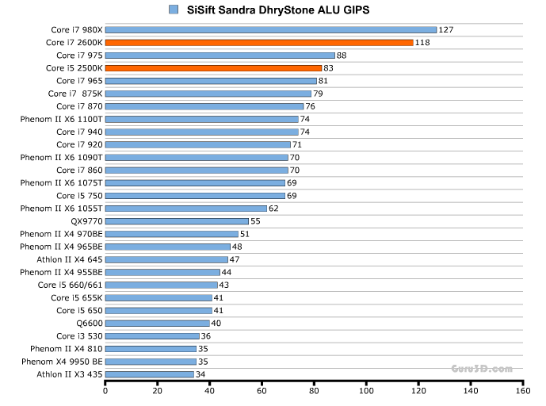Screen dimensions: 546x406
Task: Click the orange Core i7 2600K bar
Action: [x=259, y=43]
